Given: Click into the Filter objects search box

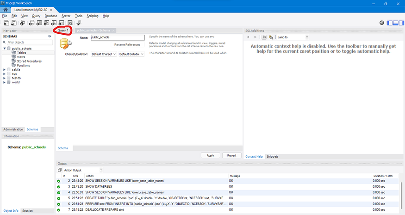Looking at the screenshot, I should click(x=30, y=42).
